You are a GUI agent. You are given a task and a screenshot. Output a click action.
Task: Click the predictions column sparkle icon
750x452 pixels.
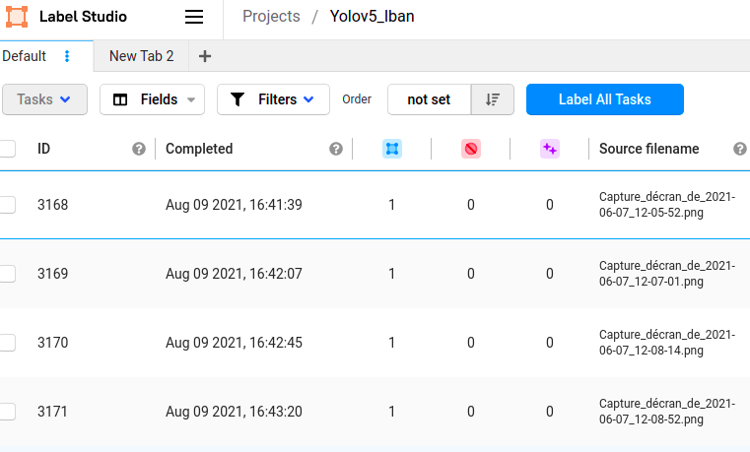tap(550, 149)
